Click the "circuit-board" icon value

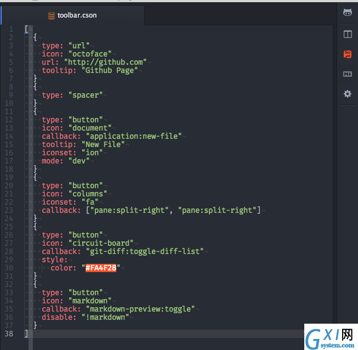(101, 243)
